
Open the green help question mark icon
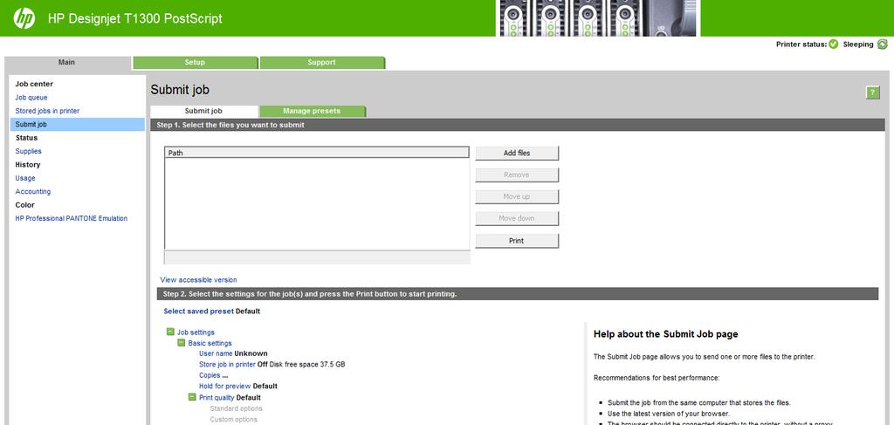[x=872, y=93]
